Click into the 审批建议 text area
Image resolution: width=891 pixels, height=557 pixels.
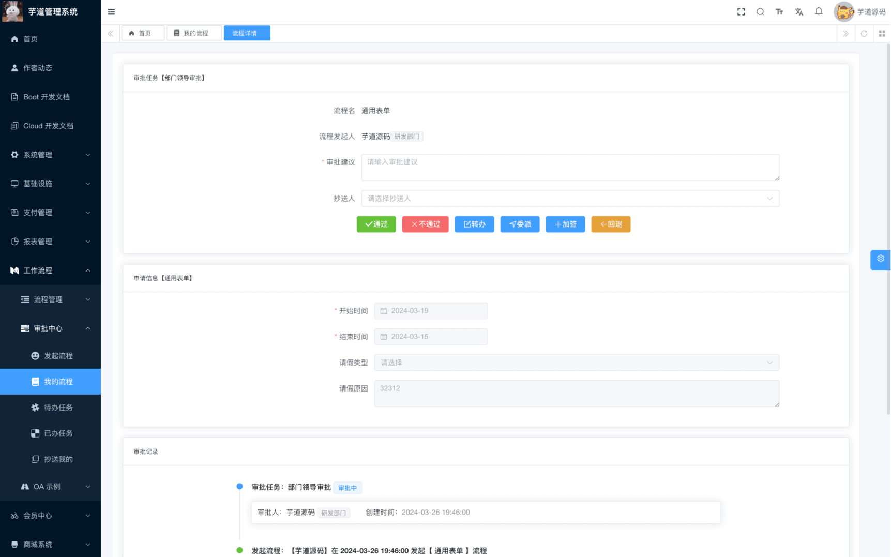point(570,167)
